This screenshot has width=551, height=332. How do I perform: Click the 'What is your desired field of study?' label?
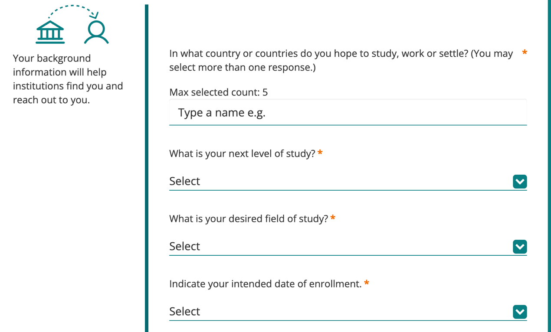pos(249,218)
